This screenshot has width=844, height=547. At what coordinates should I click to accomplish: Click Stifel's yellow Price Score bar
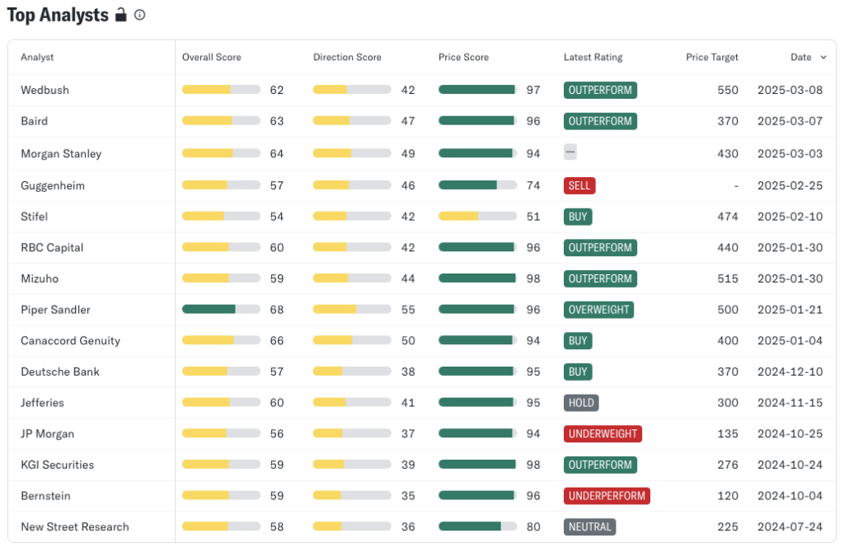coord(477,216)
